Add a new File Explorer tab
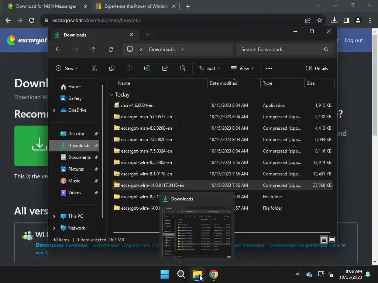 click(148, 35)
